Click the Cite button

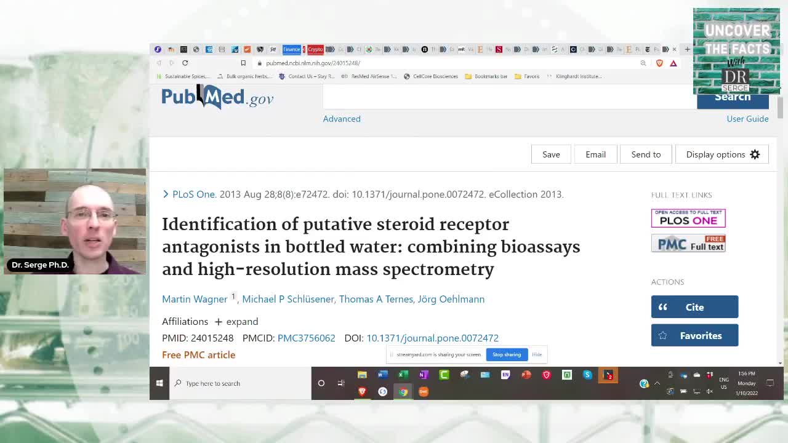click(694, 307)
